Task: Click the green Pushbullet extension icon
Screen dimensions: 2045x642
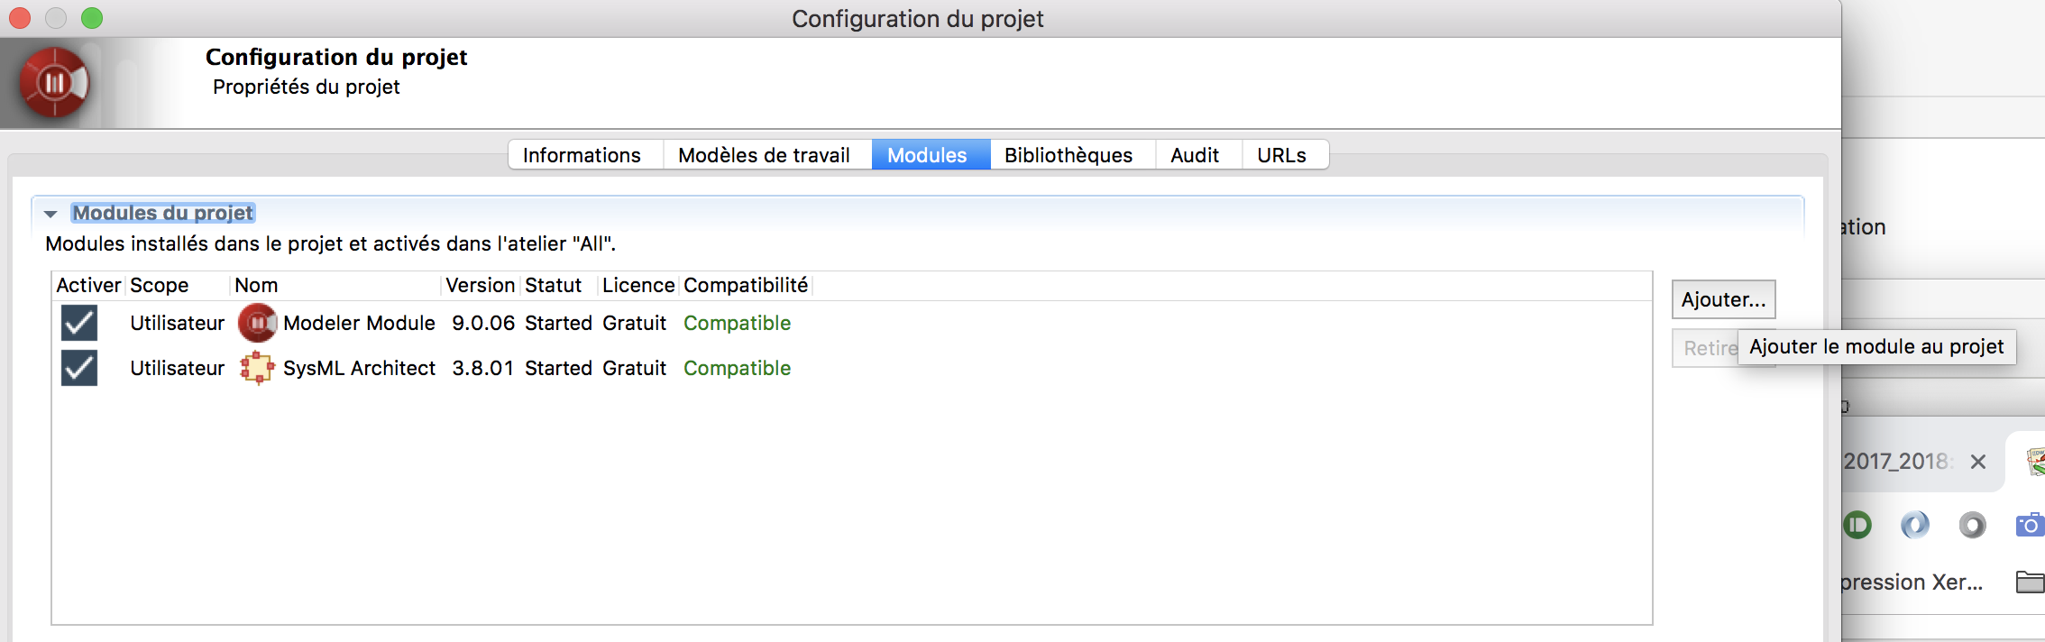Action: coord(1857,525)
